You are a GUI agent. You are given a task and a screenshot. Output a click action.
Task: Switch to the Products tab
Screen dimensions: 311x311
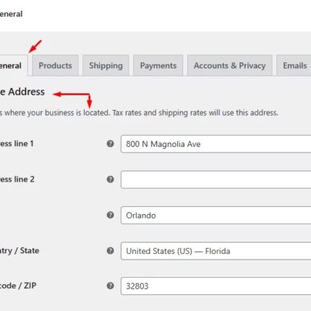tap(55, 65)
